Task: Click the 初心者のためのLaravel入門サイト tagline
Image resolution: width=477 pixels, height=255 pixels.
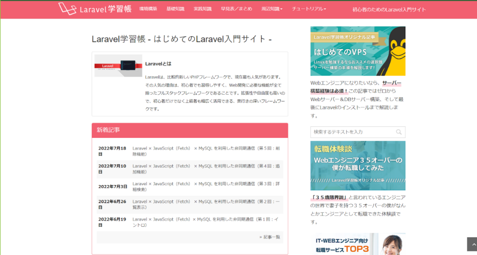Action: coord(389,9)
